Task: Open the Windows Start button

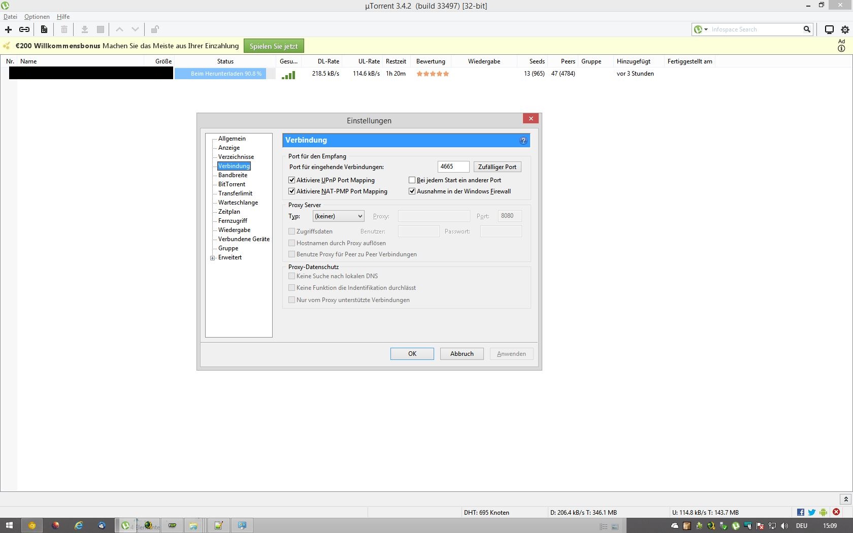Action: point(9,525)
